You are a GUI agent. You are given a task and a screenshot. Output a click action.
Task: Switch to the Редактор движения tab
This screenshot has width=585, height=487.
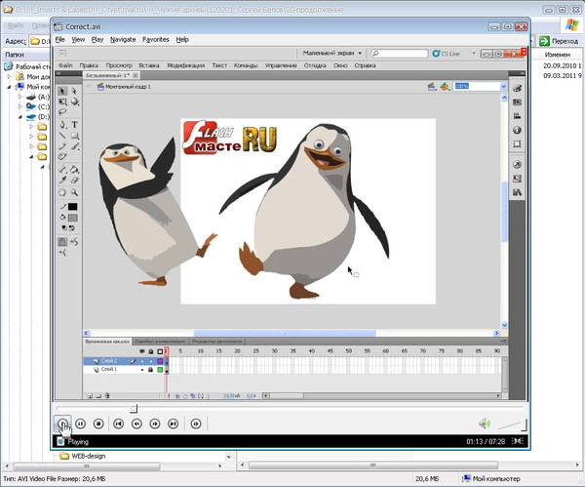(217, 342)
